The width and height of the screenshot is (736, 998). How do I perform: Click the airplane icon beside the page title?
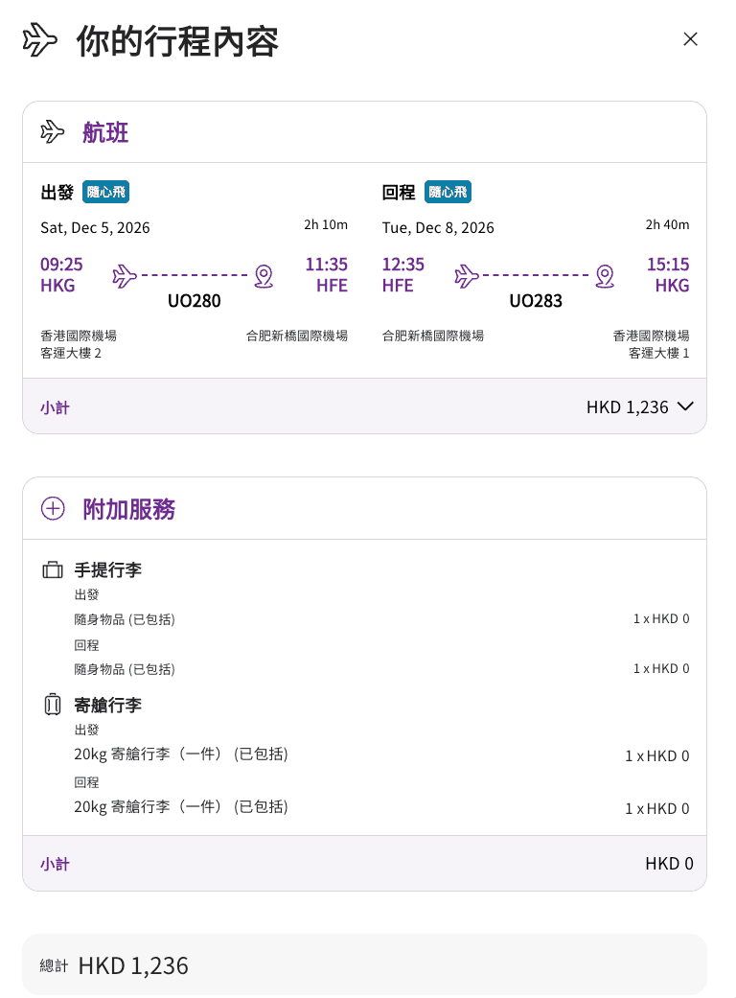[x=39, y=40]
